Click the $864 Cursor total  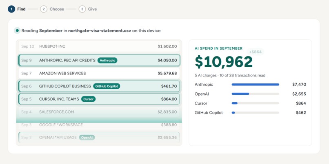tap(301, 103)
